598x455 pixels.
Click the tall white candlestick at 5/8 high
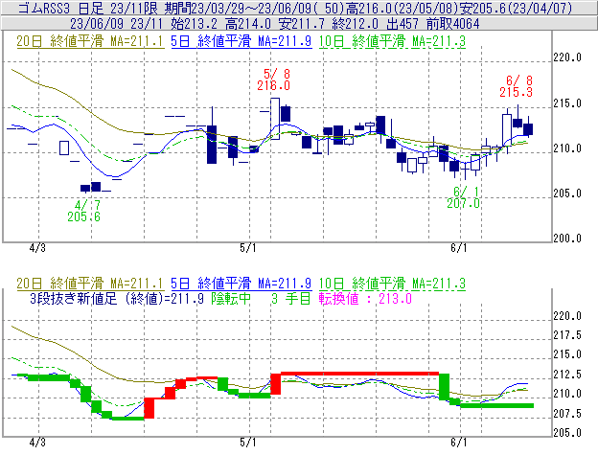coord(275,119)
